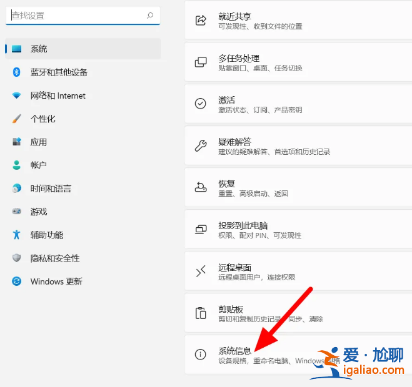The width and height of the screenshot is (412, 387).
Task: Click the share icon for 就近共享
Action: [201, 20]
